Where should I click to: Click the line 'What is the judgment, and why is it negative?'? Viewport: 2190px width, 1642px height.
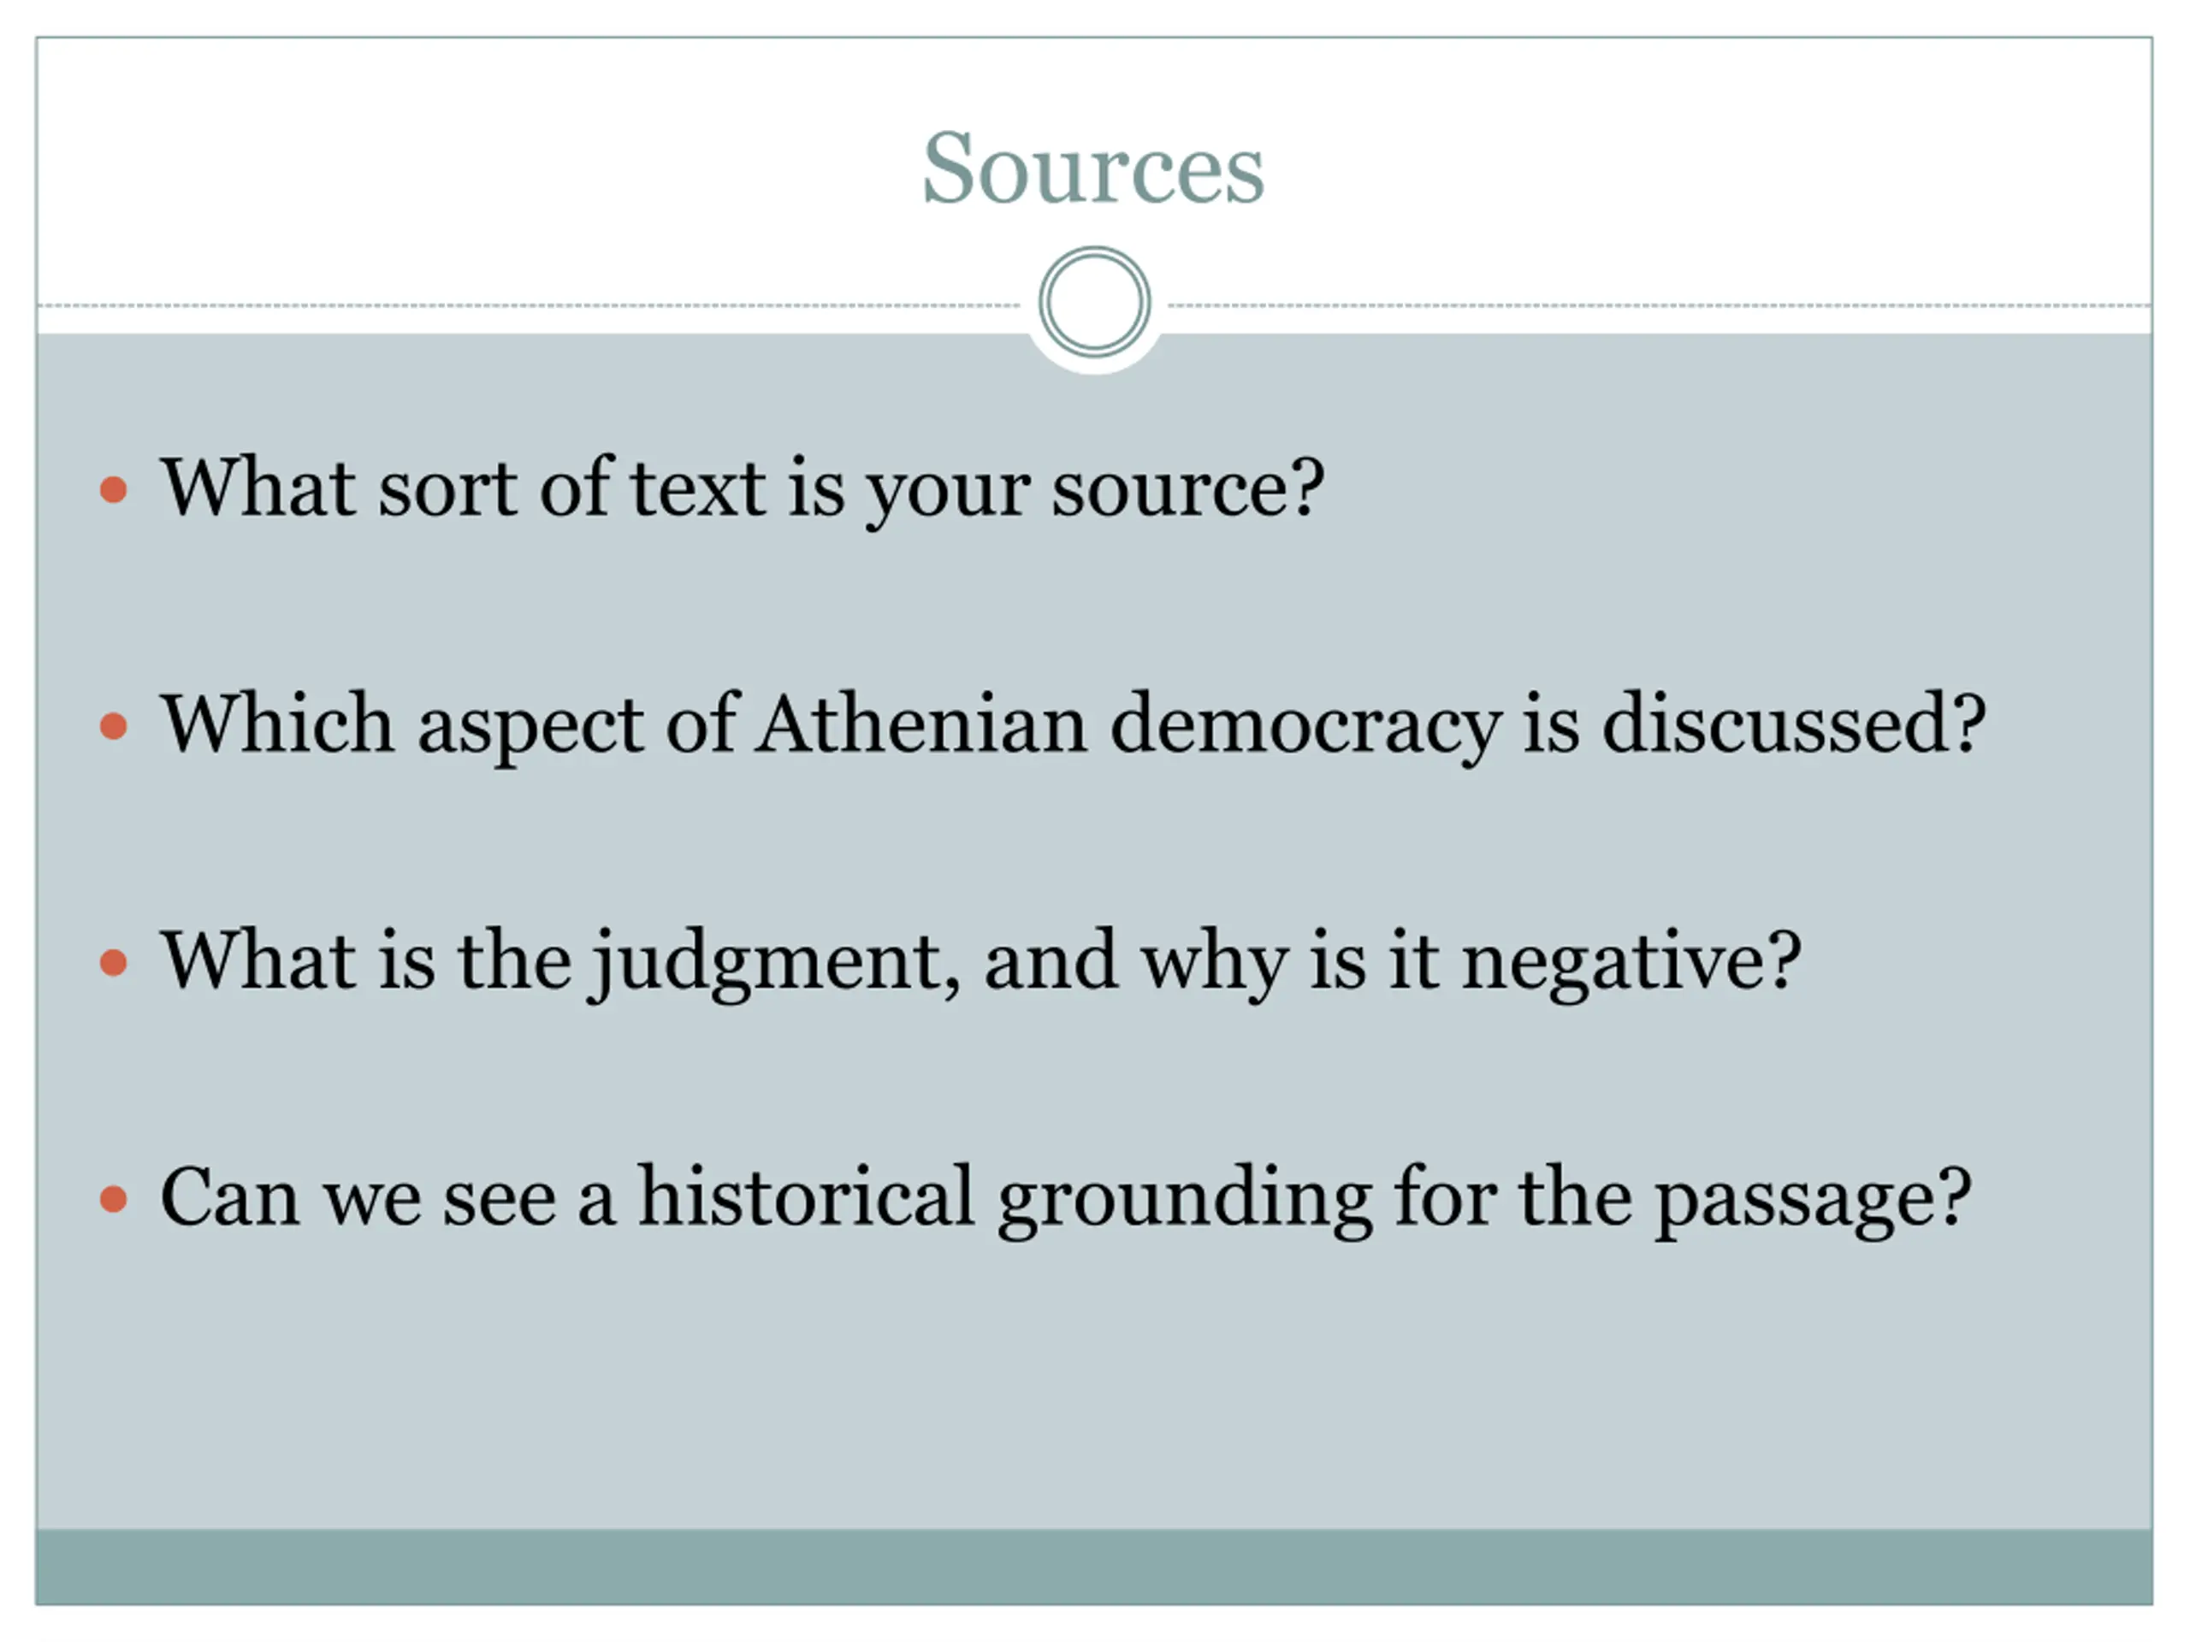tap(980, 963)
